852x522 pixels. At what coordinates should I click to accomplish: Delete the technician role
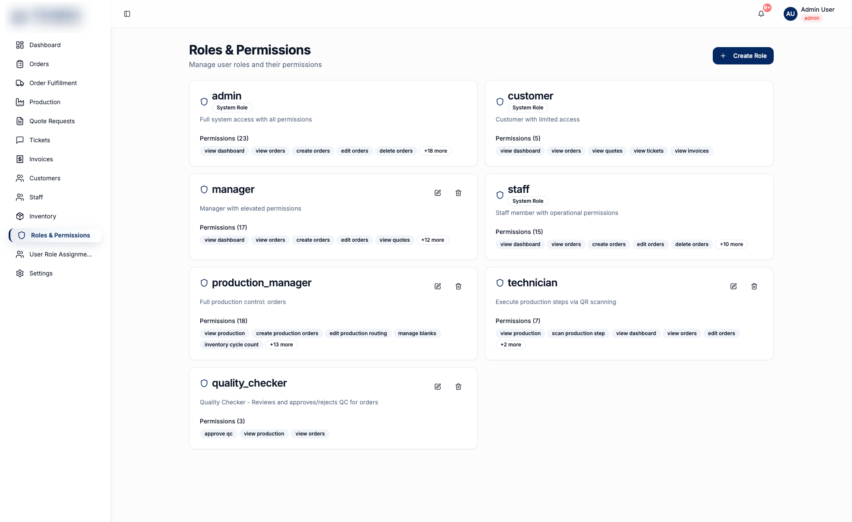point(754,286)
